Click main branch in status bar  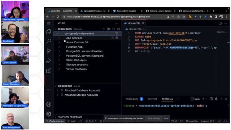72,121
